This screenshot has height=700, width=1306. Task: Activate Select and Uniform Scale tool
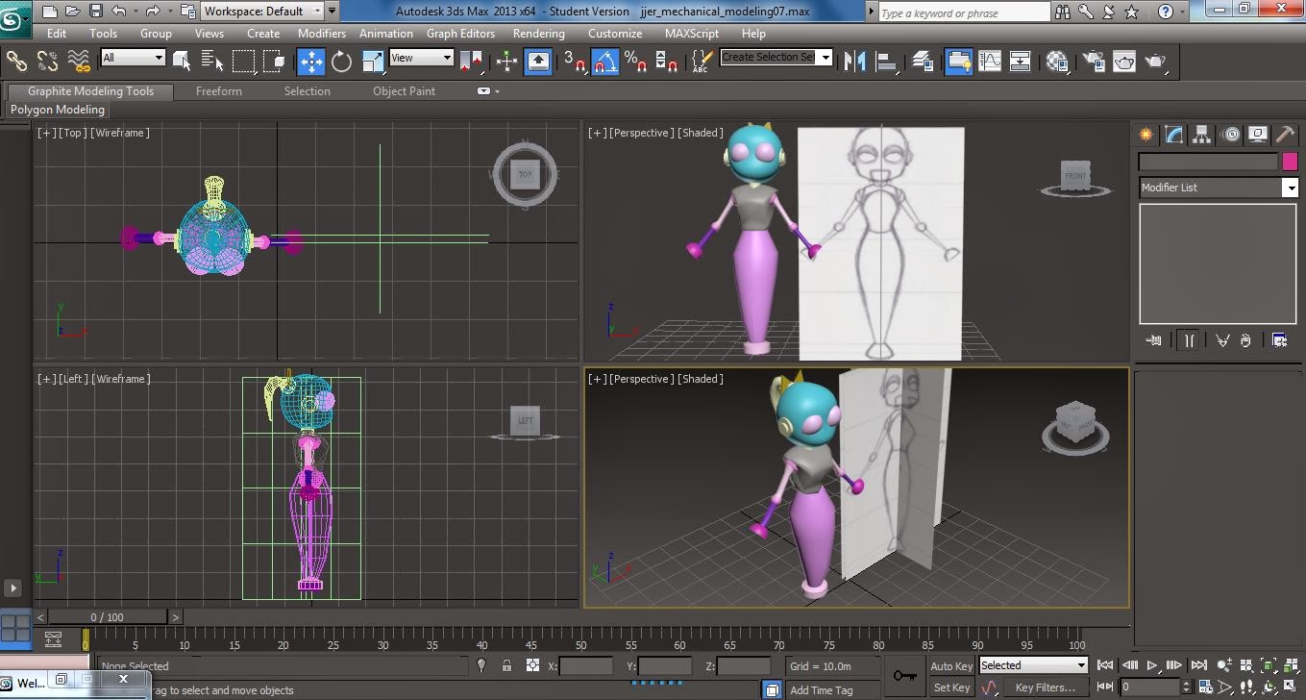pos(373,62)
